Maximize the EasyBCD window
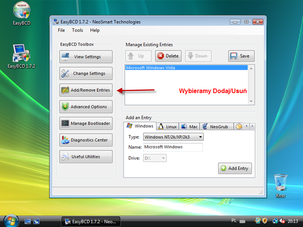Viewport: 303px width, 227px height. pos(246,22)
